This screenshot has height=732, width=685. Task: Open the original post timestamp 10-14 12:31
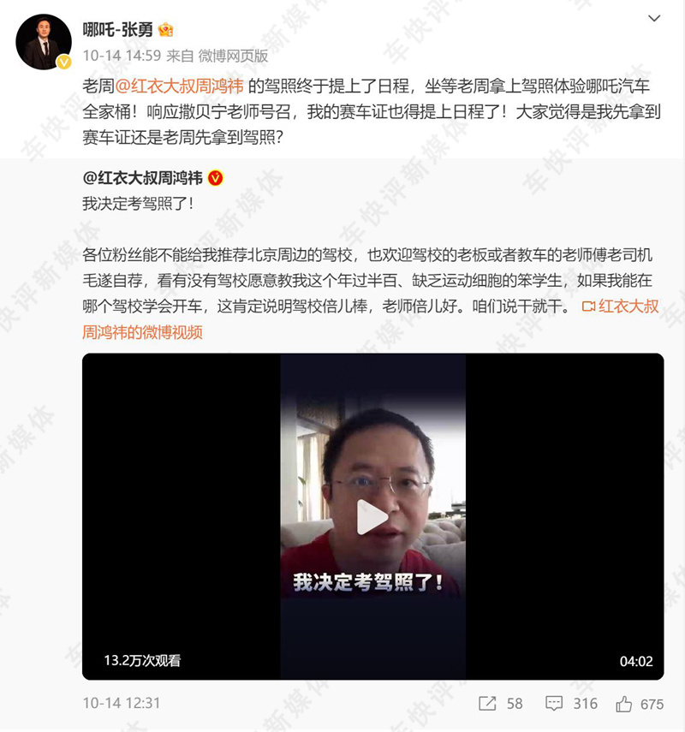click(122, 703)
